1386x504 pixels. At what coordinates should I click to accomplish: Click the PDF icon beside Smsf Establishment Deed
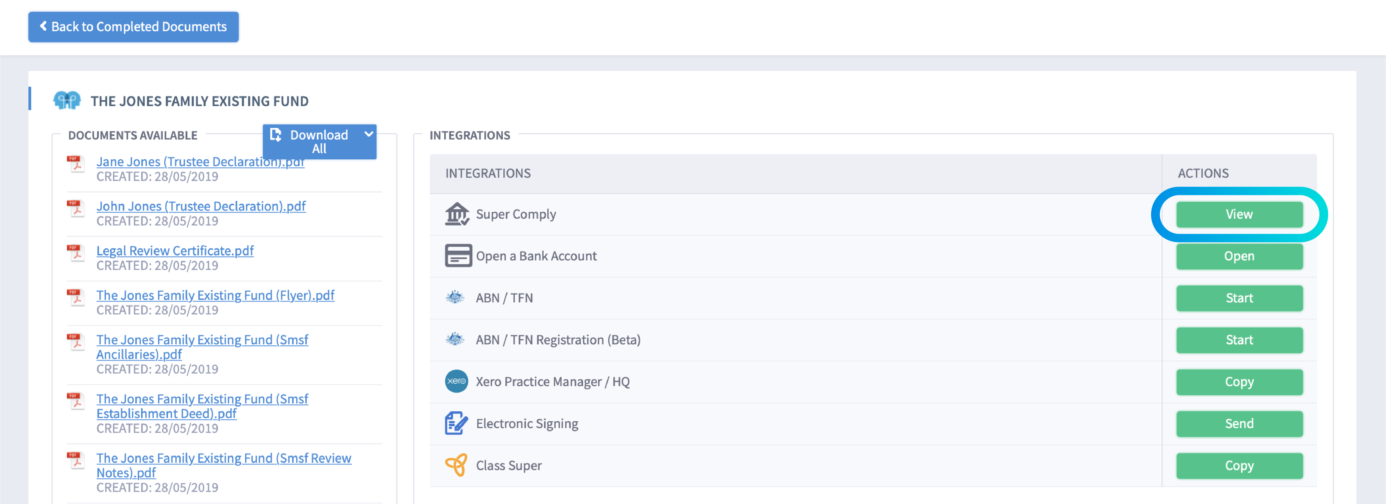click(x=76, y=401)
